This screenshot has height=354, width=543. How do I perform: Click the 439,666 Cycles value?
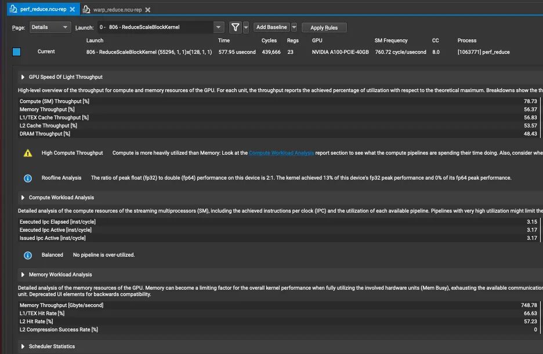271,52
